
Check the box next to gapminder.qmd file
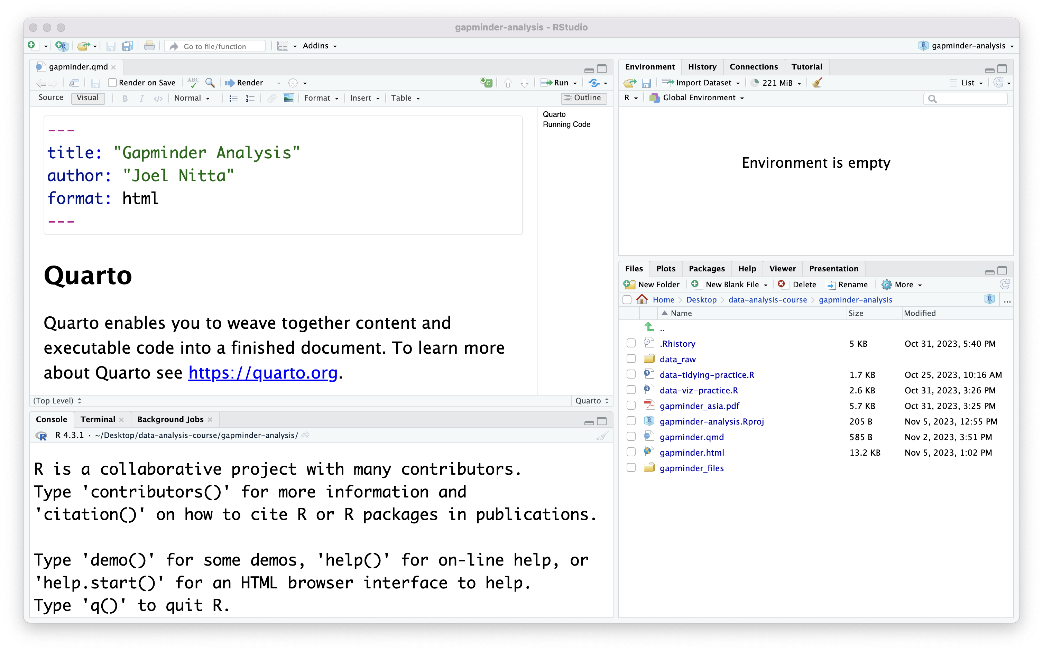631,437
